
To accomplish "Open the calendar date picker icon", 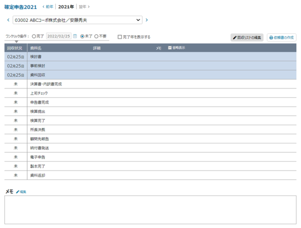I will (x=75, y=36).
